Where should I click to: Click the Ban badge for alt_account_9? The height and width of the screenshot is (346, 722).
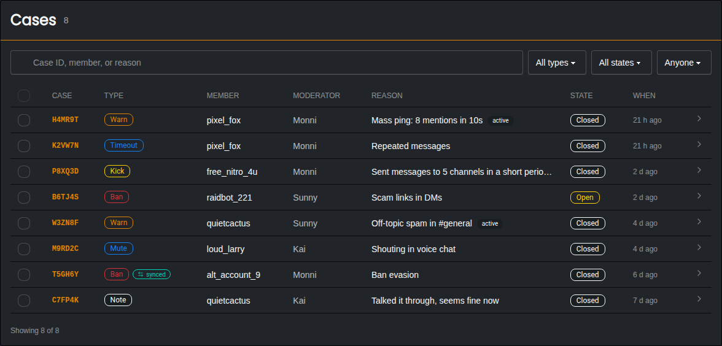pos(117,274)
